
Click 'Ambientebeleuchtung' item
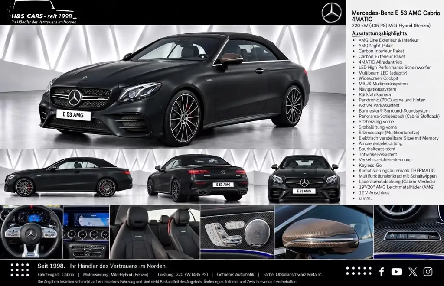[380, 143]
